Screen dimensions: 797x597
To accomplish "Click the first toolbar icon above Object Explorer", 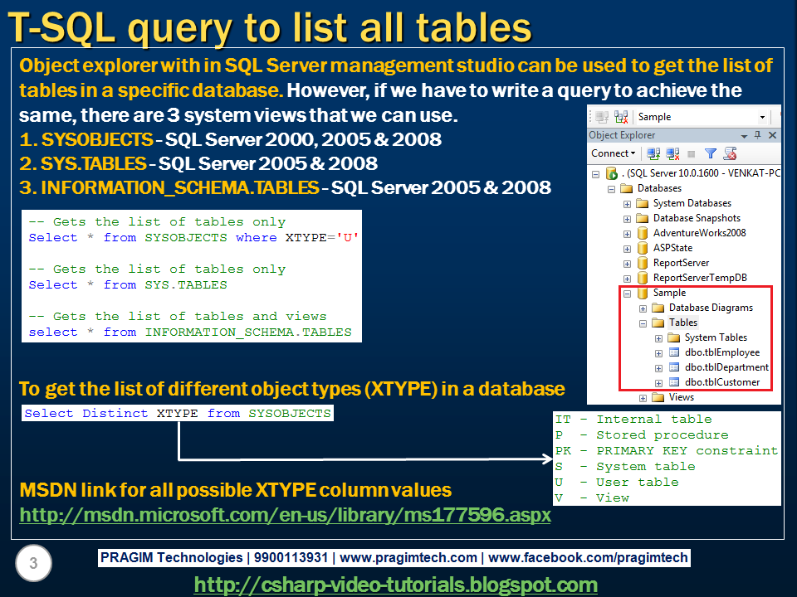I will (602, 117).
